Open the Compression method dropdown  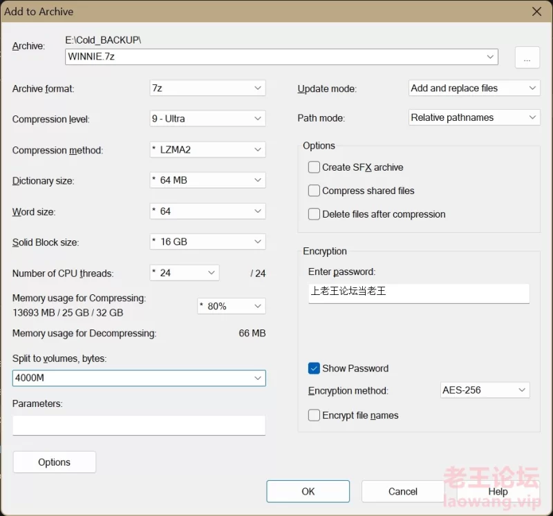click(207, 149)
